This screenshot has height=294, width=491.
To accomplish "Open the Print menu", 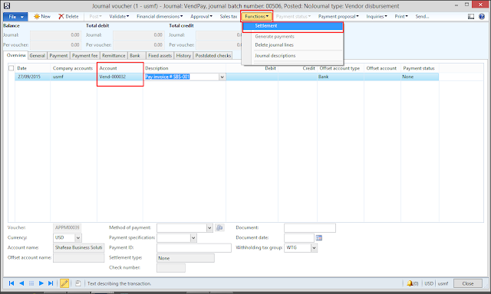I will click(x=401, y=17).
